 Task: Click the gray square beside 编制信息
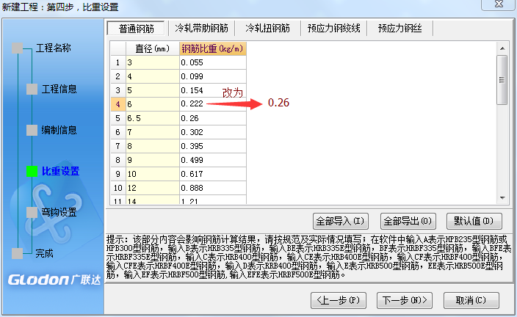32,130
